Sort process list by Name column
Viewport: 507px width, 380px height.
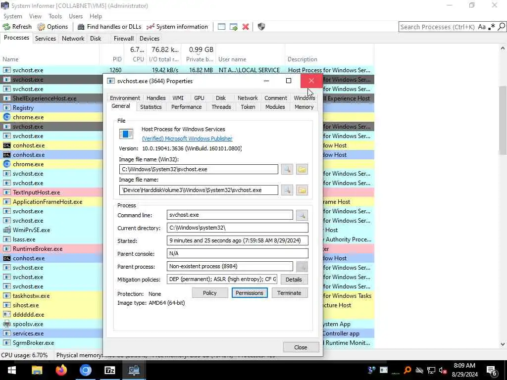[x=50, y=59]
